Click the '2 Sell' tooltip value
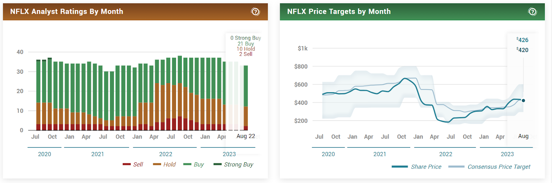This screenshot has width=552, height=183. [246, 54]
